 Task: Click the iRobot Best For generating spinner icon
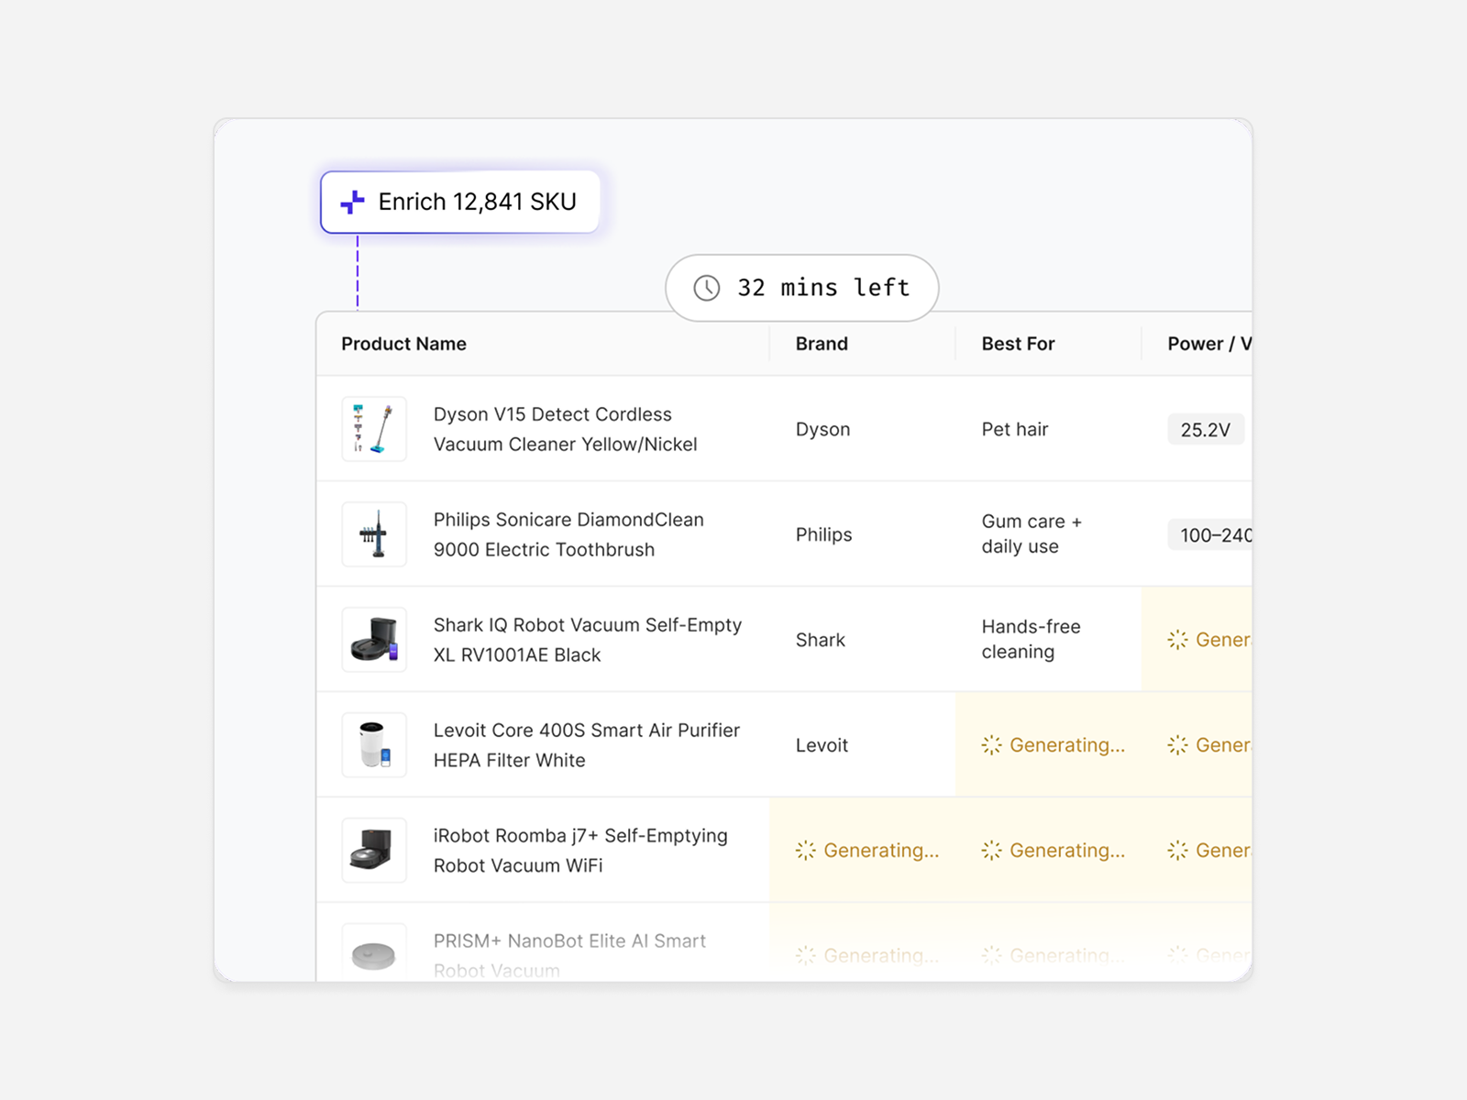coord(991,851)
